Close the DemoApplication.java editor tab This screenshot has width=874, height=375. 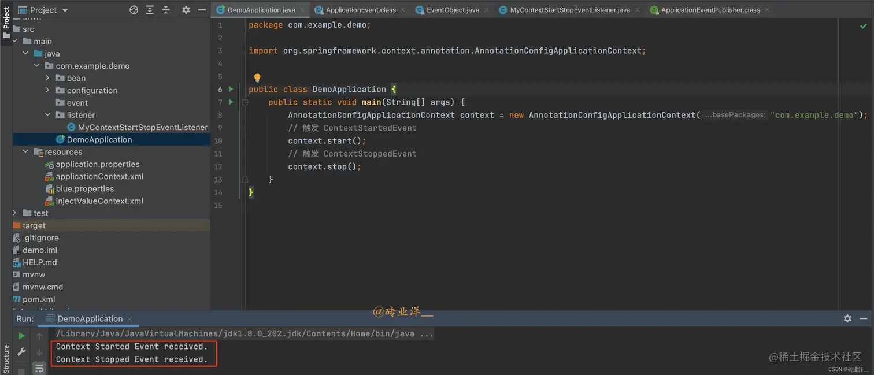tap(302, 10)
